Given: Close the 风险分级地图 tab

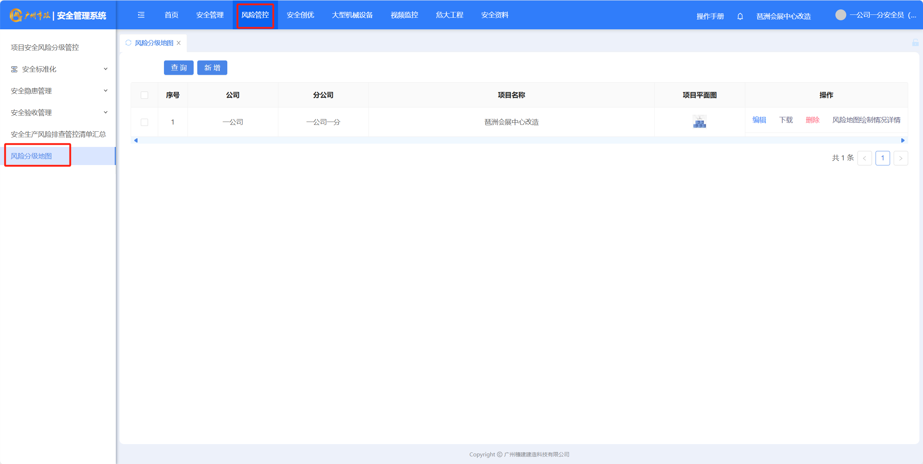Looking at the screenshot, I should pyautogui.click(x=179, y=43).
